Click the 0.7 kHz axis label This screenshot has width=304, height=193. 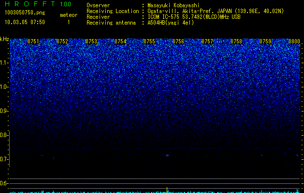click(x=4, y=159)
